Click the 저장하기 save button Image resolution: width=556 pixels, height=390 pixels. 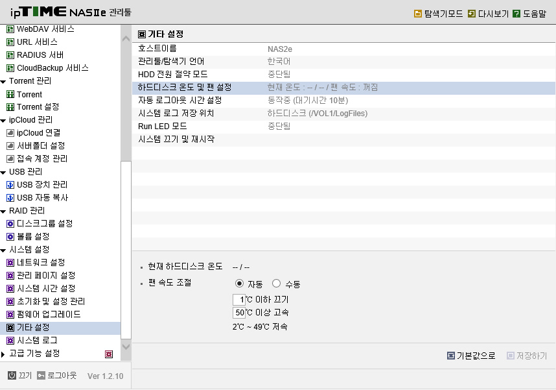[527, 356]
